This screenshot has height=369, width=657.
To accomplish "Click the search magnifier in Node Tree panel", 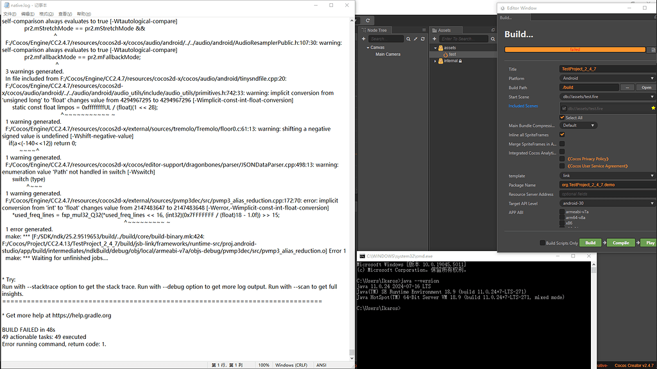I will pyautogui.click(x=409, y=39).
